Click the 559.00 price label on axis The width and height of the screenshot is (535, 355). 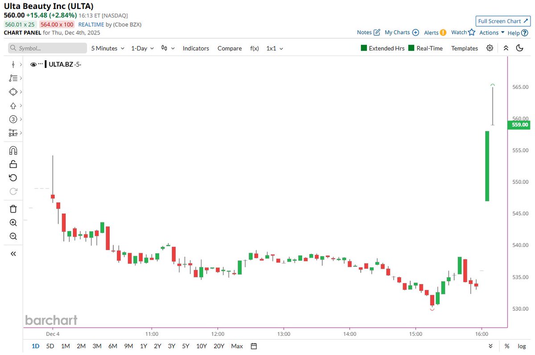[519, 125]
